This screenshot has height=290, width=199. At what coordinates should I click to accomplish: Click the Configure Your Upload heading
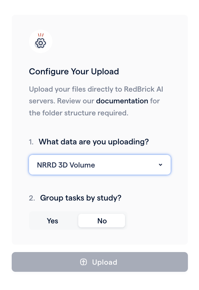point(74,72)
